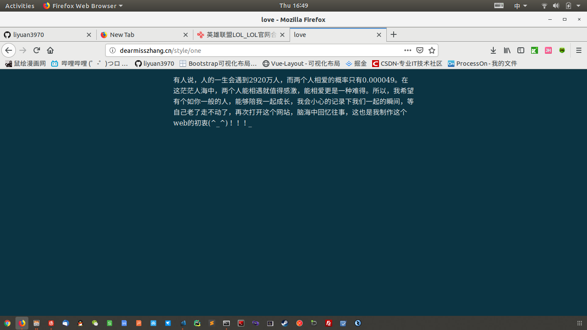Open NetEase Cloud Music dock icon
Screen dimensions: 587x330
coord(51,323)
